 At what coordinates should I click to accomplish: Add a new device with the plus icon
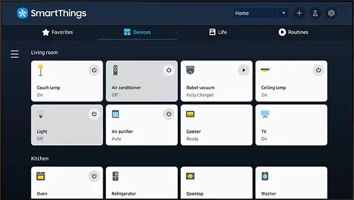coord(299,13)
